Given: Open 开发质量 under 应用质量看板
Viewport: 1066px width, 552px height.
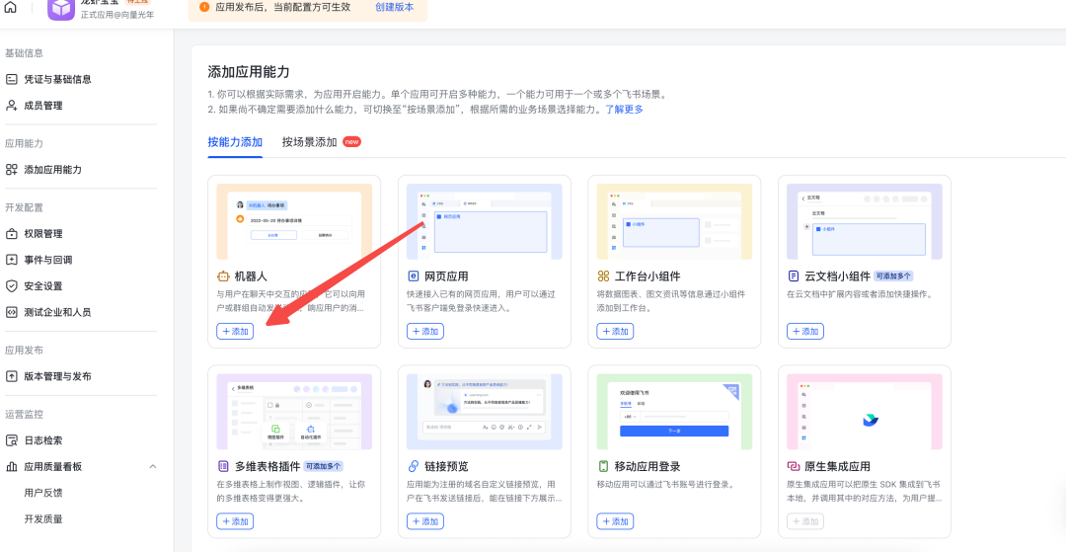Looking at the screenshot, I should 43,519.
